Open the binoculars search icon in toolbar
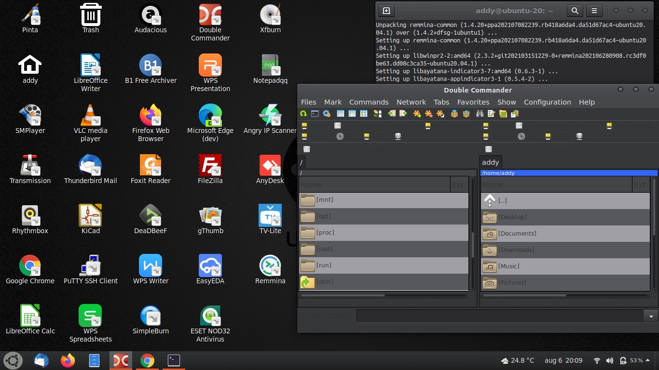The image size is (659, 370). point(480,114)
